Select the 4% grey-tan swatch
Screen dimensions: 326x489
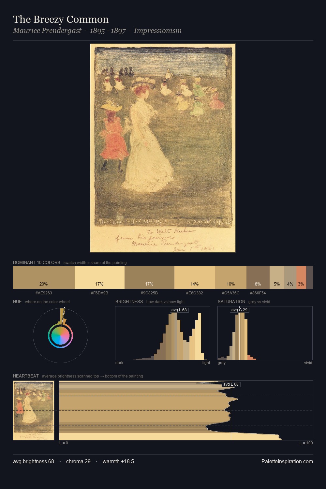pyautogui.click(x=290, y=277)
